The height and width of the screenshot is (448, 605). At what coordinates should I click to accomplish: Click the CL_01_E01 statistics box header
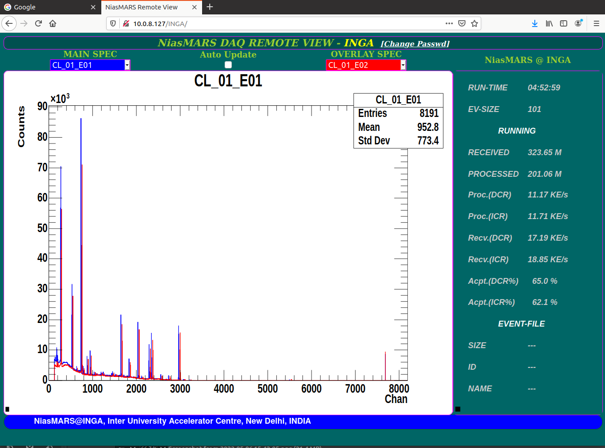point(398,100)
